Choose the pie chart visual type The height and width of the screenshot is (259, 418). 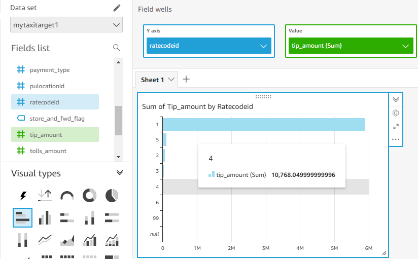(112, 195)
